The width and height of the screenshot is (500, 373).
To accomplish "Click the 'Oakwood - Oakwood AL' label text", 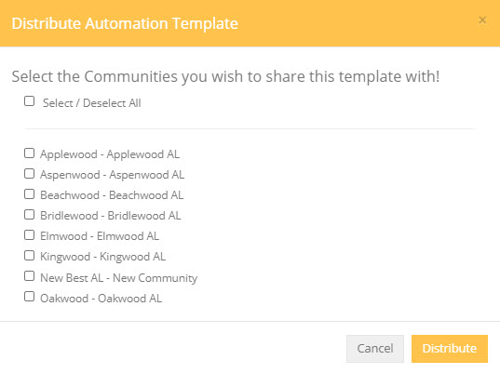I will click(x=101, y=299).
